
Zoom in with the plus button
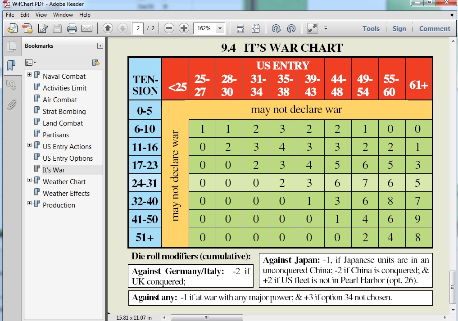[x=184, y=28]
